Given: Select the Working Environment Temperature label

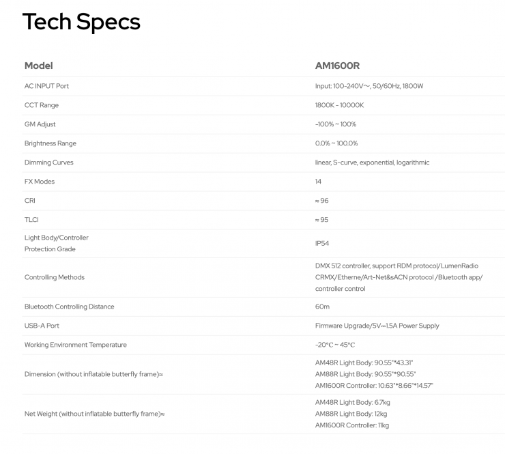Looking at the screenshot, I should tap(76, 345).
